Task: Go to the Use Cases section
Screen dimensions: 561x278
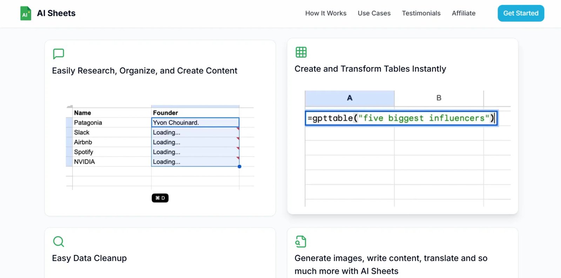Action: click(x=374, y=13)
